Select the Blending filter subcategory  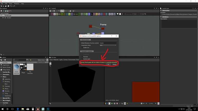(x=7, y=81)
